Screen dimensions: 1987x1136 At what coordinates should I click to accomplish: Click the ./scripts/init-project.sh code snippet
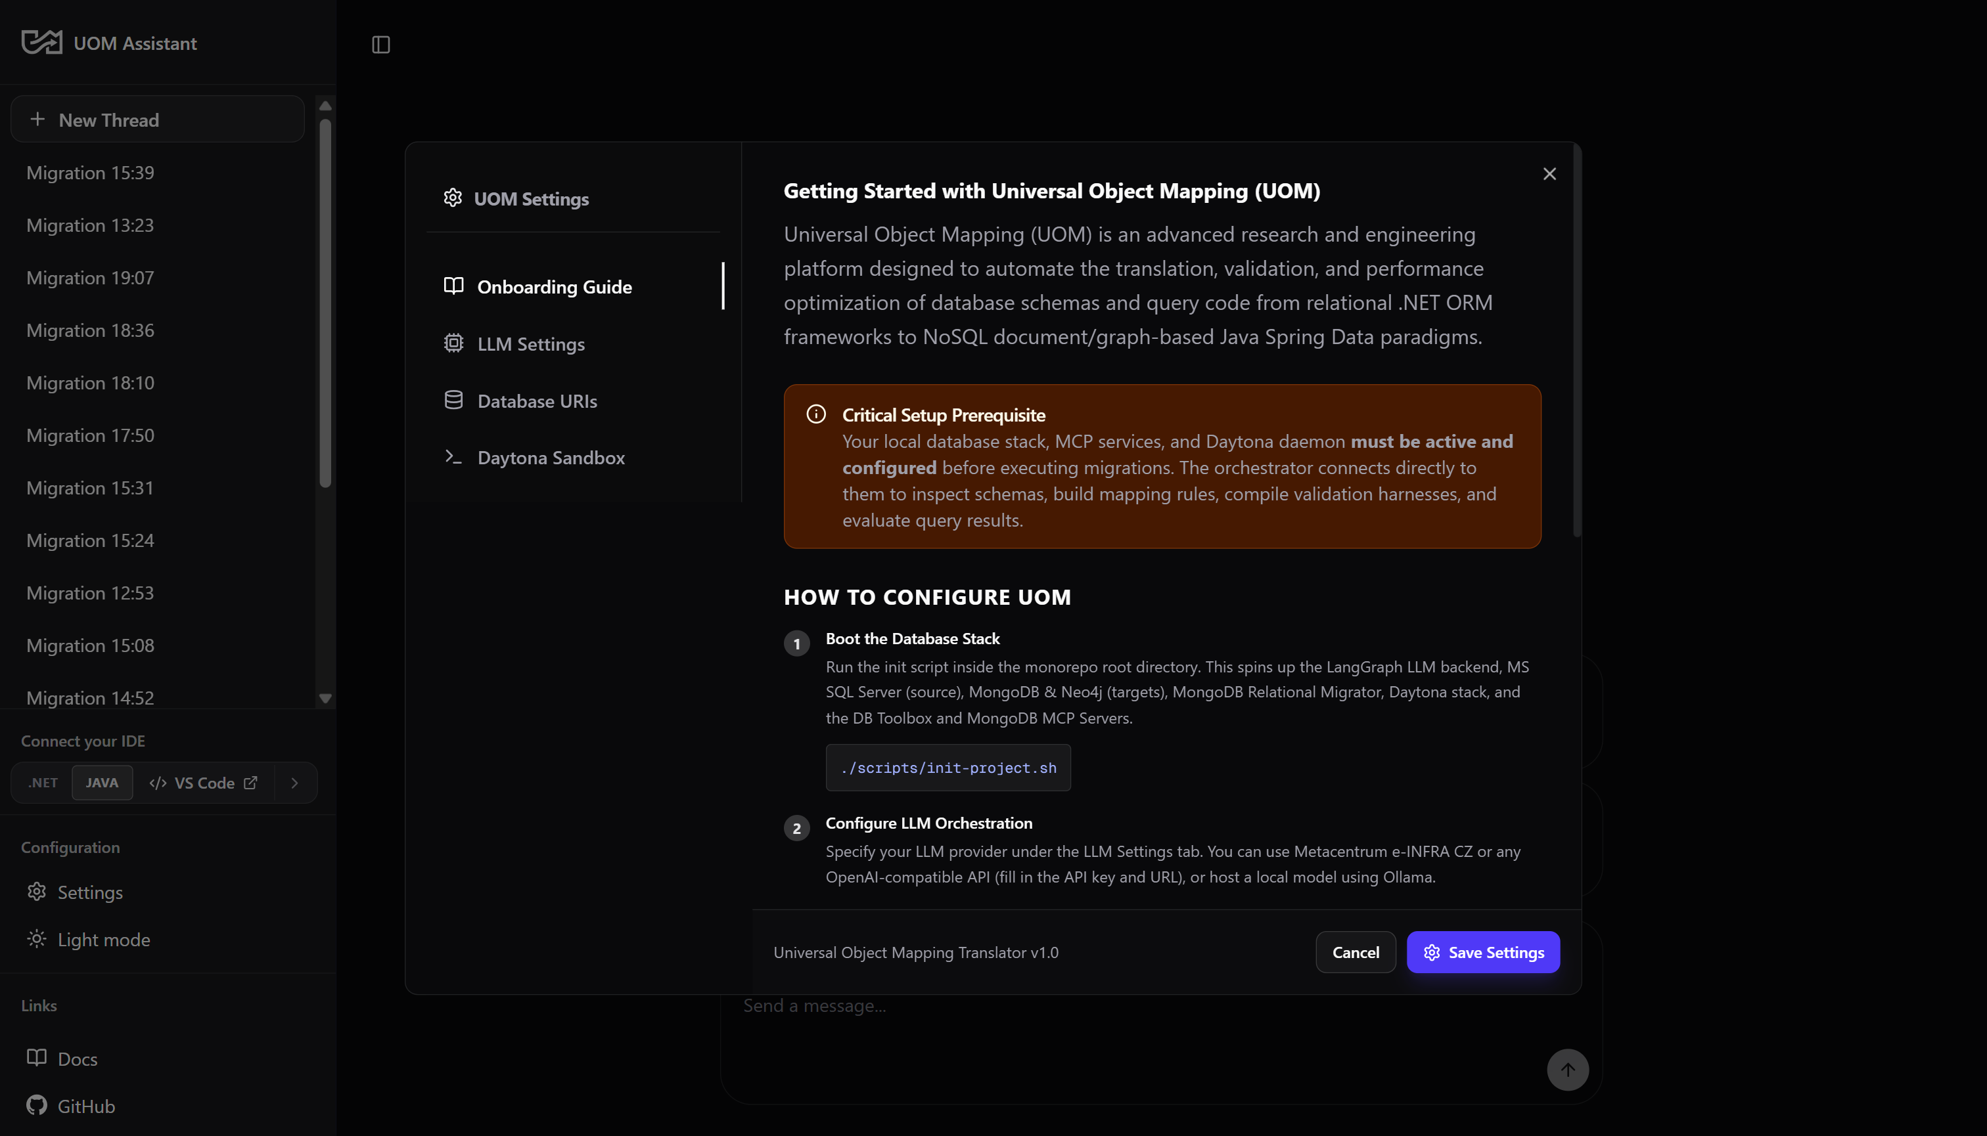(x=948, y=768)
